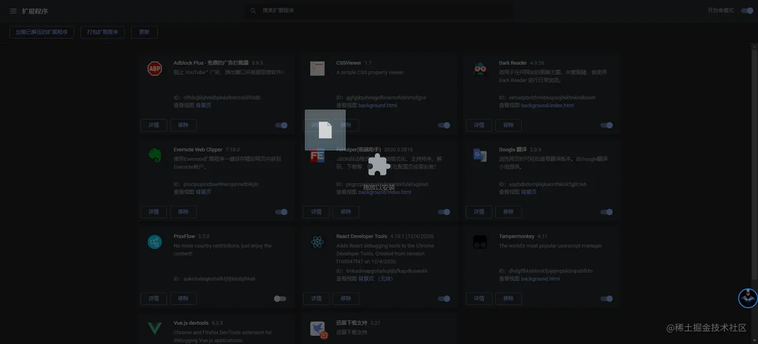Open 详情 for Dark Reader

pos(479,125)
